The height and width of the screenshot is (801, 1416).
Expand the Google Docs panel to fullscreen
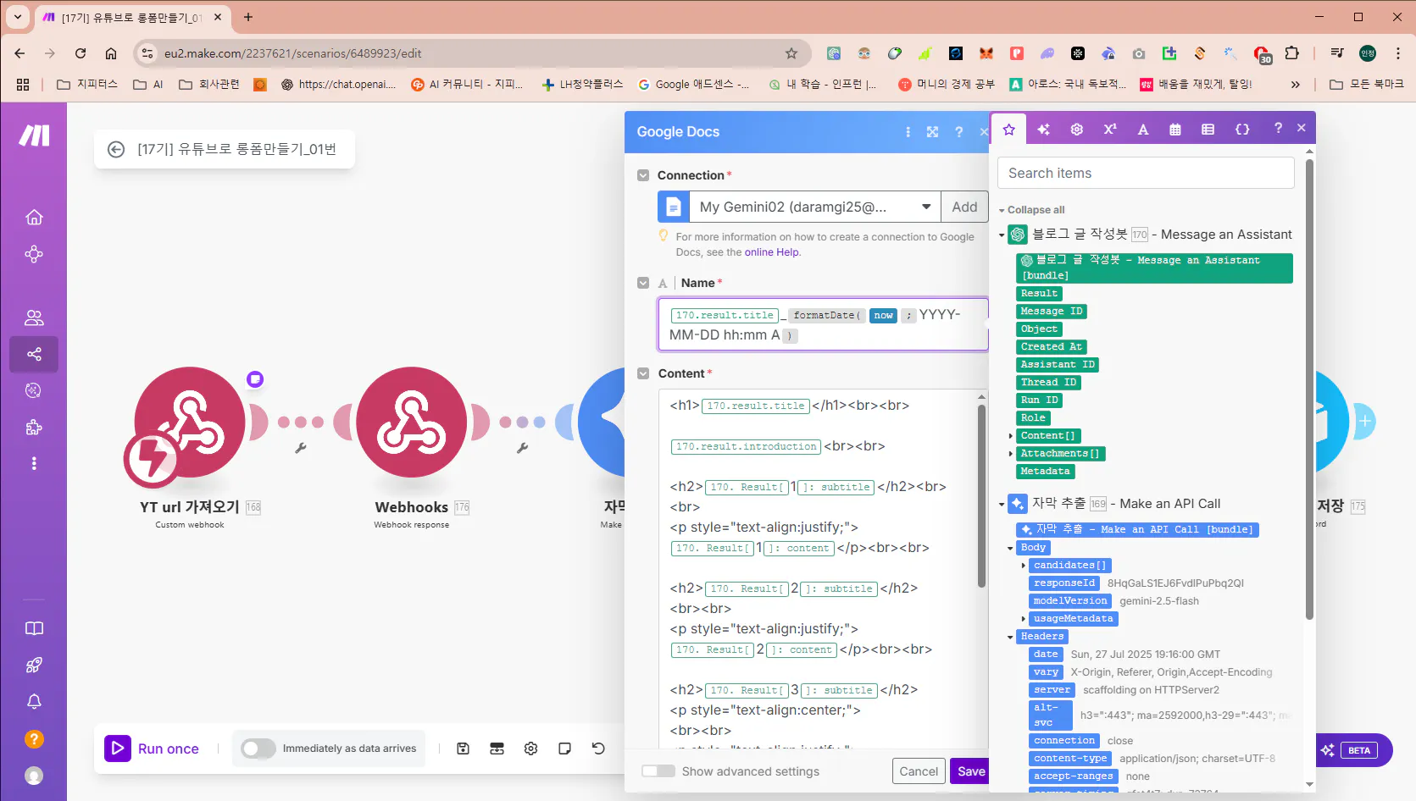[932, 132]
